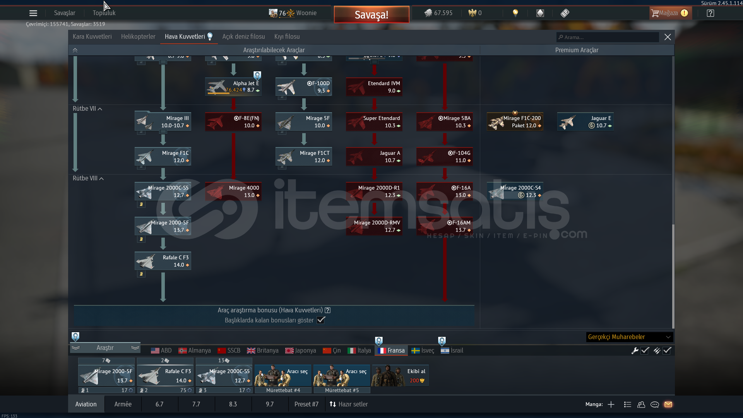
Task: Open the contacts list icon
Action: 628,404
